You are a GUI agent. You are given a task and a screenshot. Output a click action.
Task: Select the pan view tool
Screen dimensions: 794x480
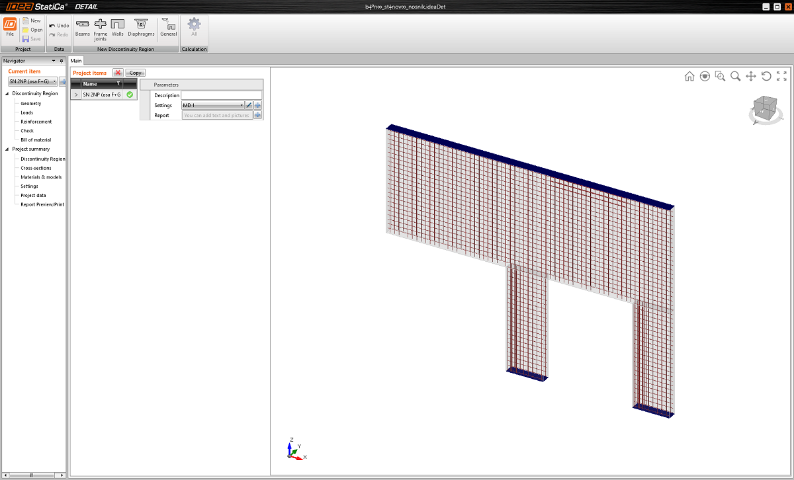[x=751, y=76]
